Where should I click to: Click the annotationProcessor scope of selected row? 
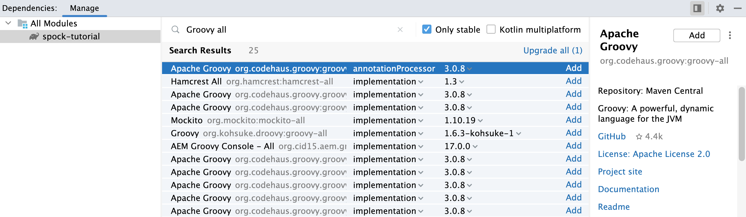click(394, 69)
